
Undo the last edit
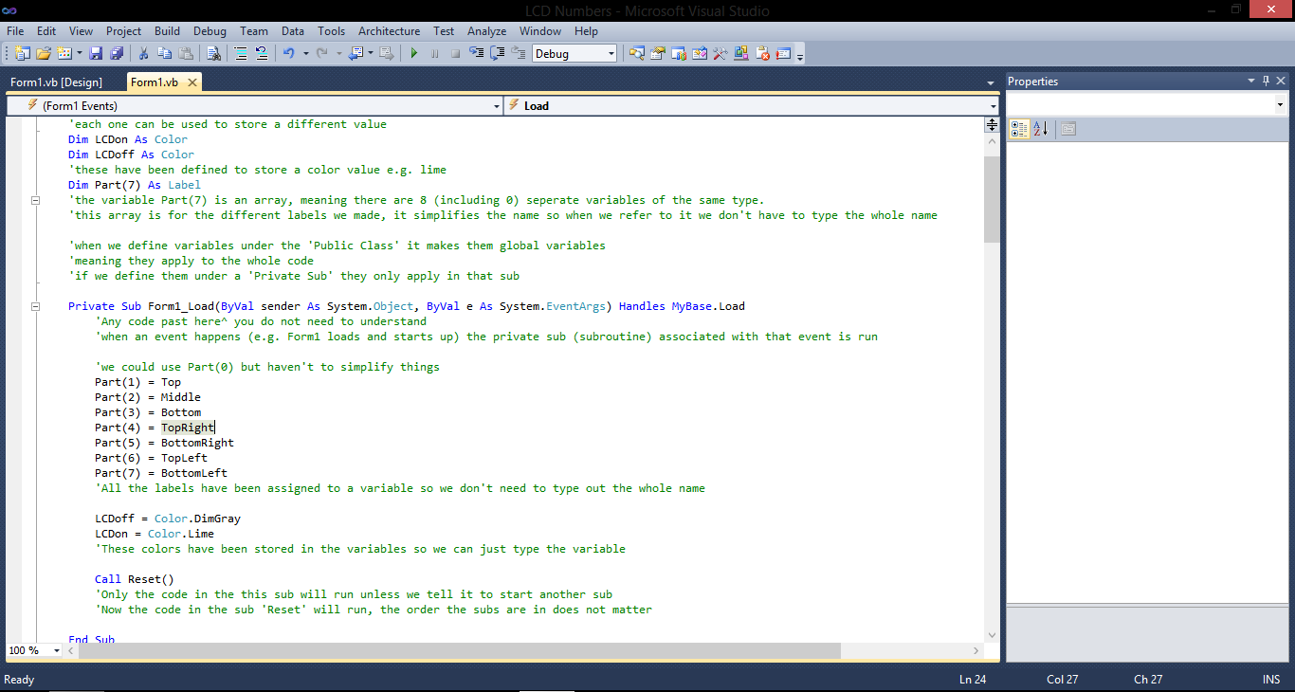[289, 53]
